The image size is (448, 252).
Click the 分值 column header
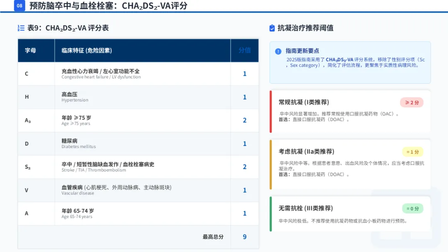pyautogui.click(x=245, y=50)
